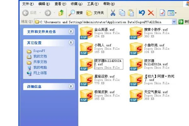Click the green Go arrow button
Image resolution: width=189 pixels, height=126 pixels.
pyautogui.click(x=181, y=22)
